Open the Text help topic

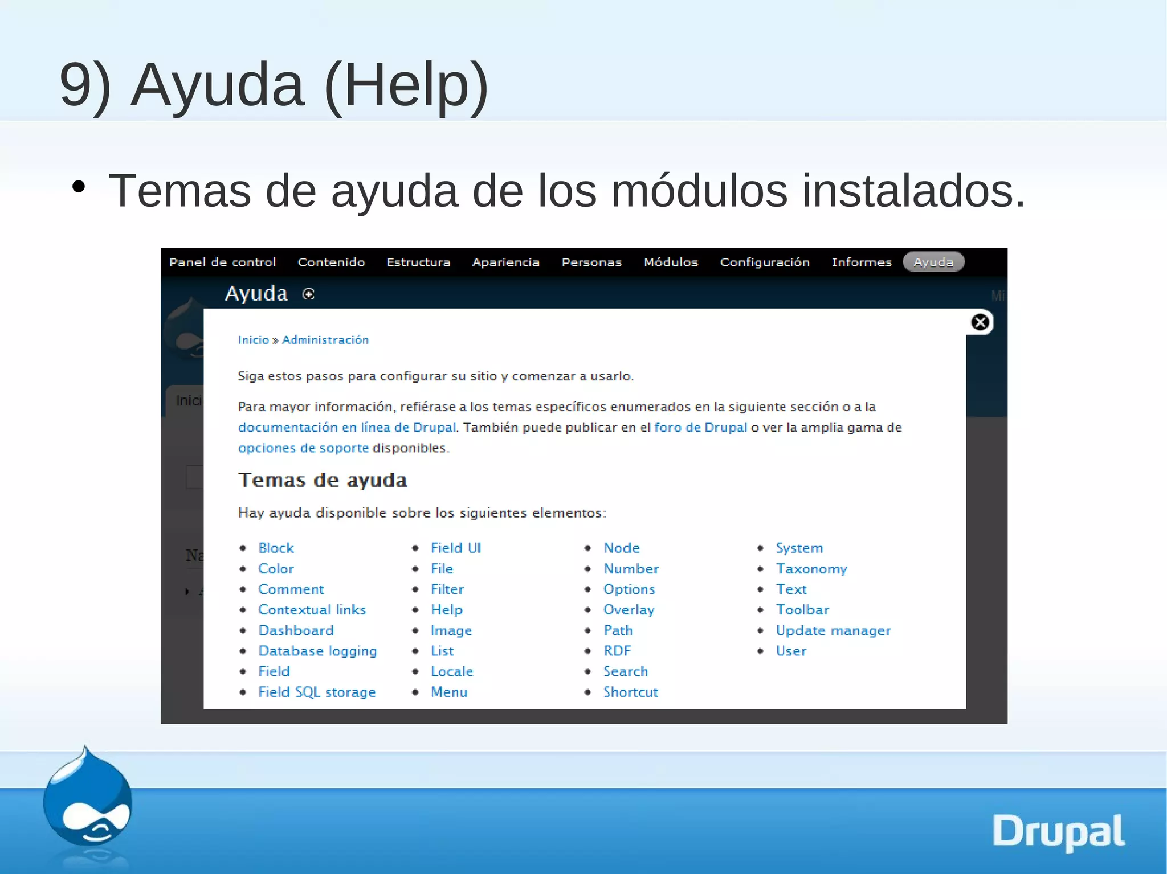coord(791,589)
